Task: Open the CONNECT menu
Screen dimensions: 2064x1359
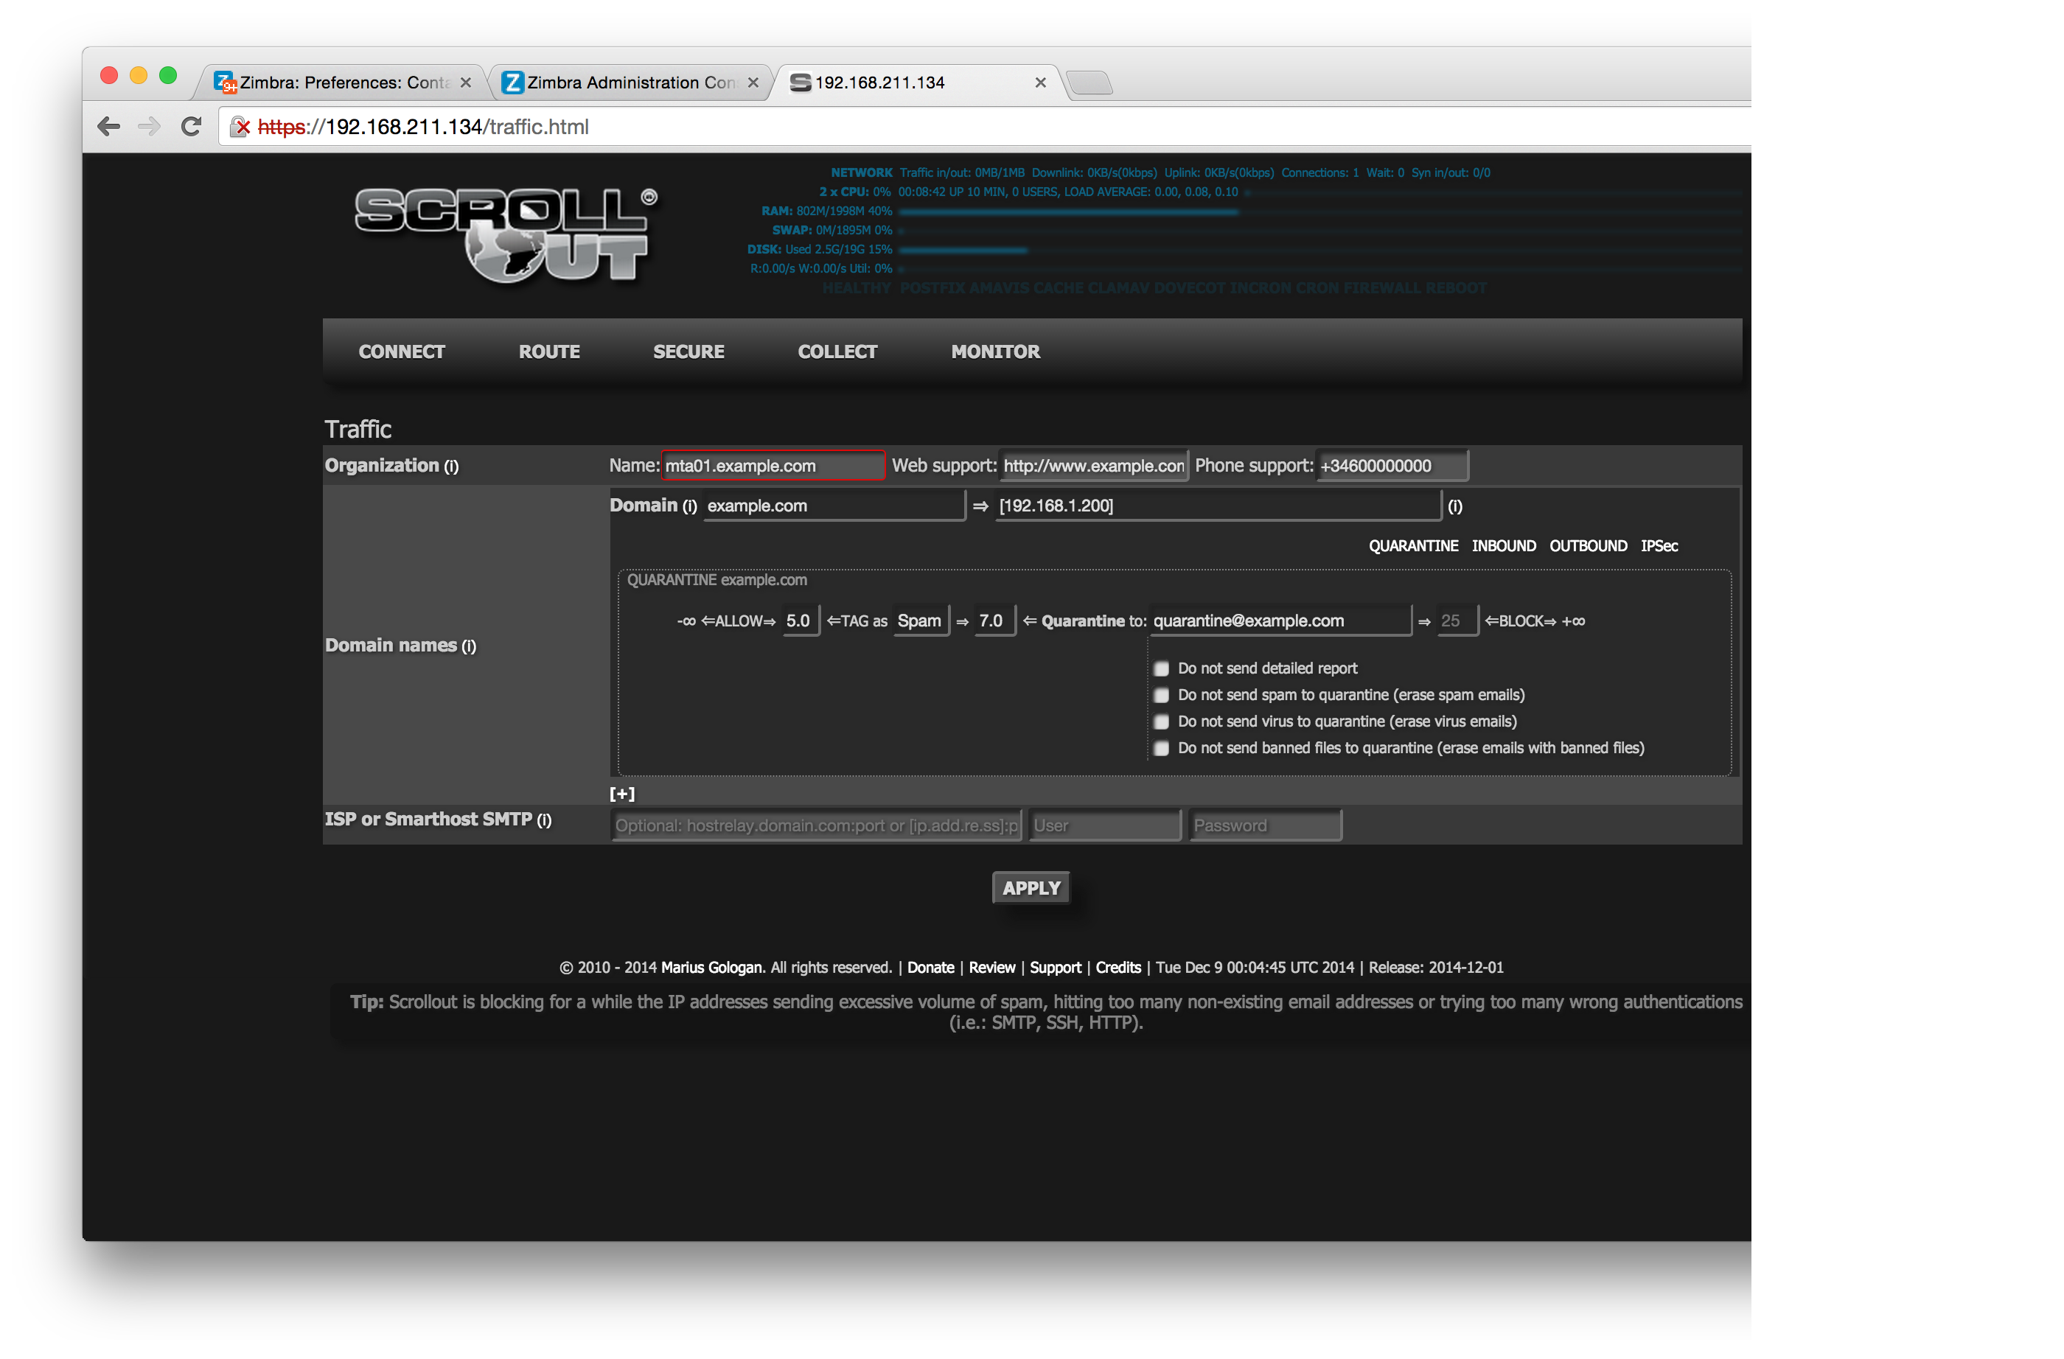Action: (402, 352)
